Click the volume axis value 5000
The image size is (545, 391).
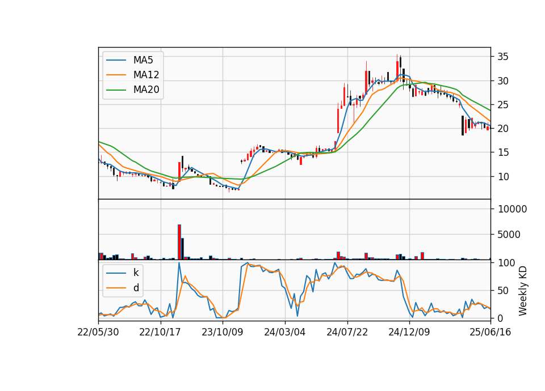click(509, 235)
